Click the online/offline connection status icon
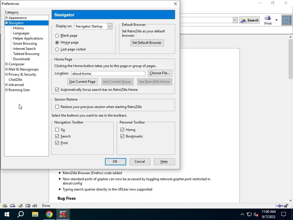 pyautogui.click(x=279, y=206)
